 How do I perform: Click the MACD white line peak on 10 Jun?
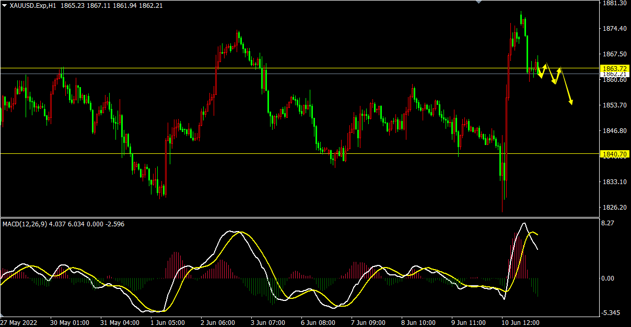coord(524,223)
